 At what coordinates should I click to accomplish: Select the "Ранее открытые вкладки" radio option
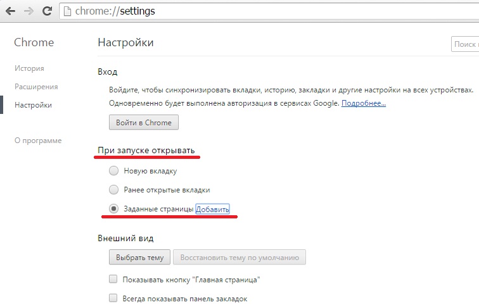(x=114, y=189)
